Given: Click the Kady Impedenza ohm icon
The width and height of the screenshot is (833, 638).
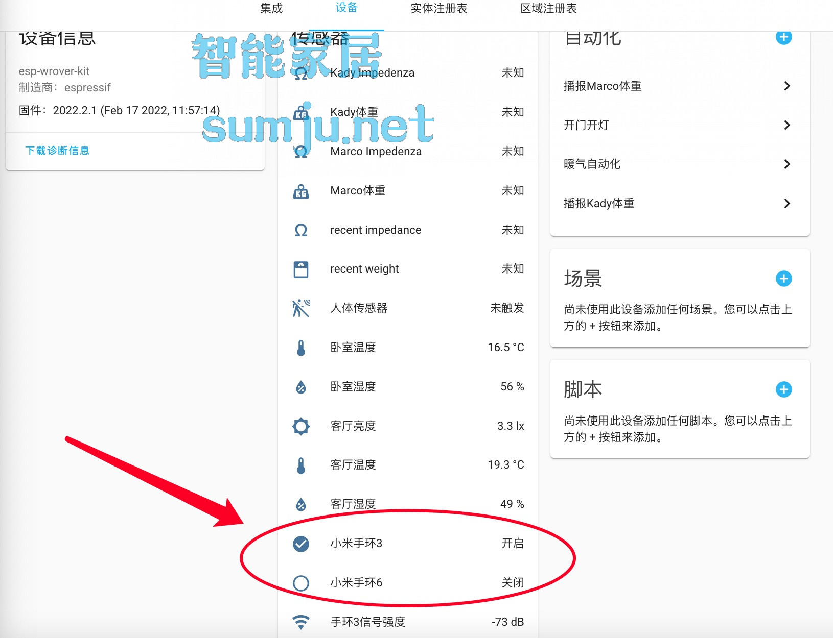Looking at the screenshot, I should pos(300,73).
